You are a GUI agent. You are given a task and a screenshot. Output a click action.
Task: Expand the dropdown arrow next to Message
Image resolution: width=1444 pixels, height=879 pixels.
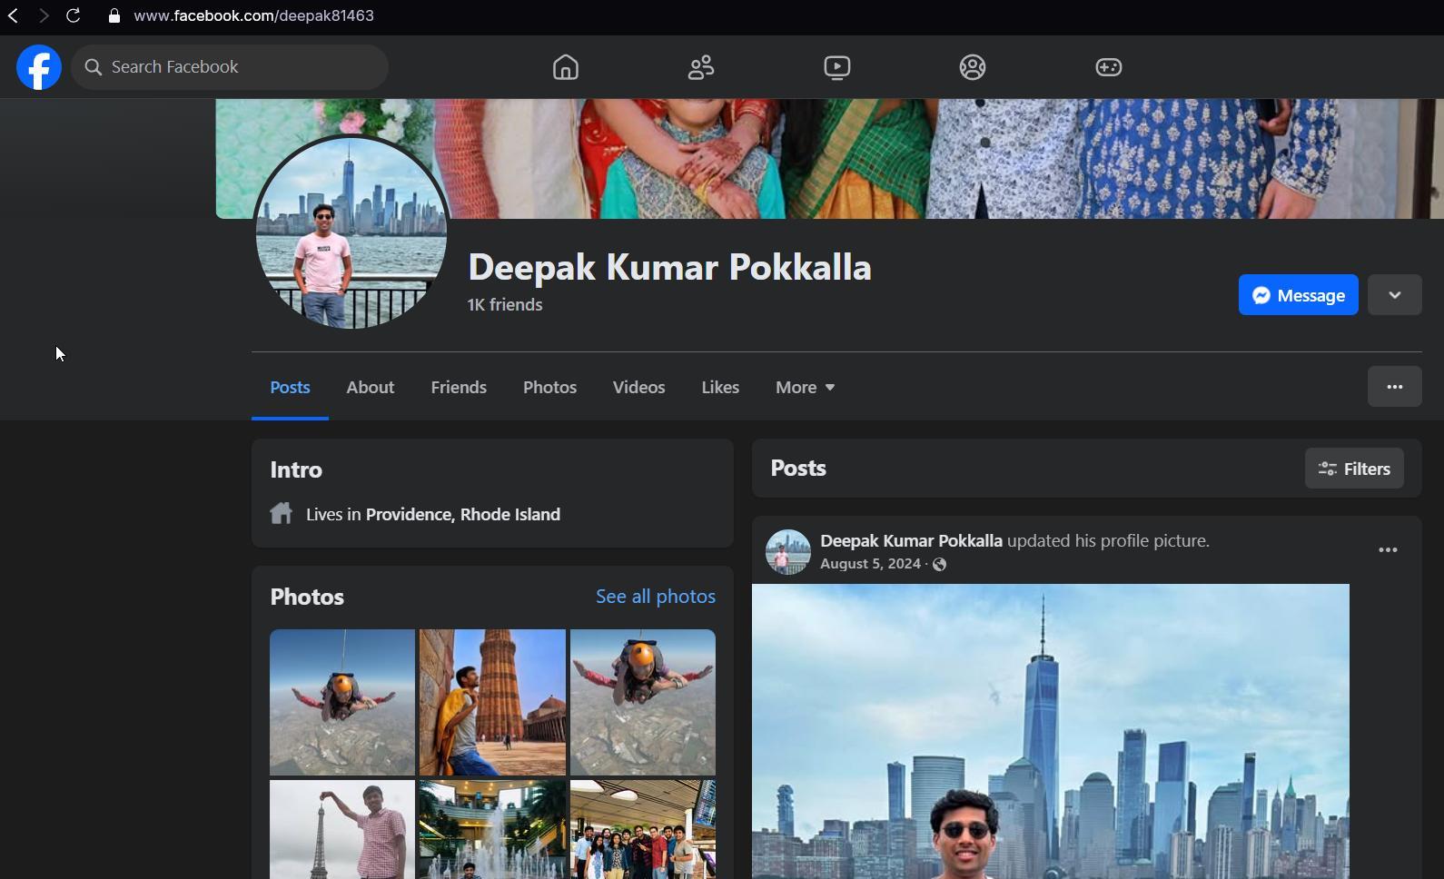[1394, 295]
